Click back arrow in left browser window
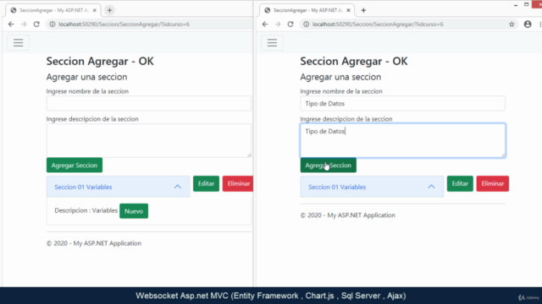The width and height of the screenshot is (542, 304). click(x=11, y=24)
